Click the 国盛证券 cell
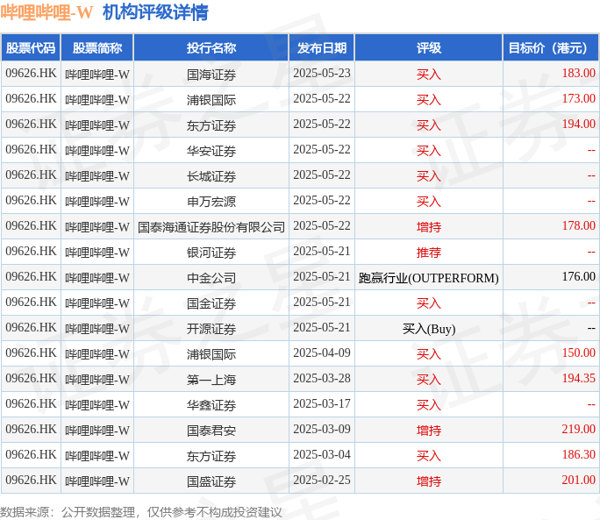 (211, 481)
